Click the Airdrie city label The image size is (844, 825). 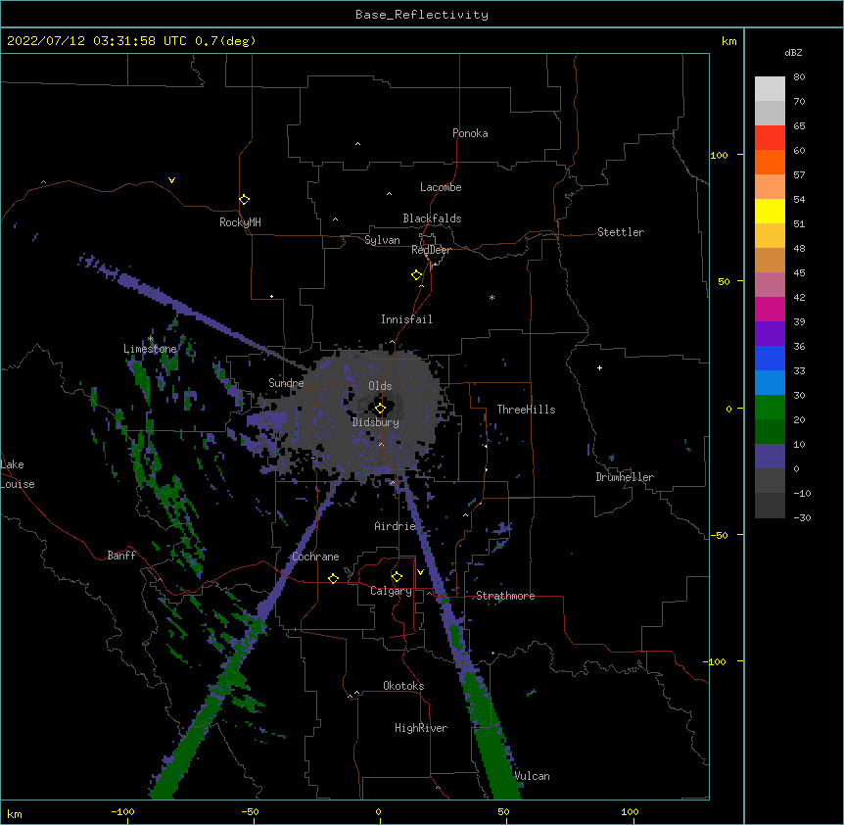tap(395, 526)
